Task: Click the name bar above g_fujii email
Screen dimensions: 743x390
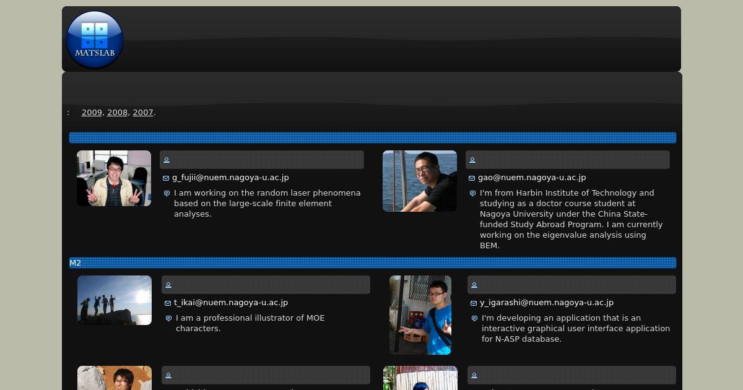Action: (262, 160)
